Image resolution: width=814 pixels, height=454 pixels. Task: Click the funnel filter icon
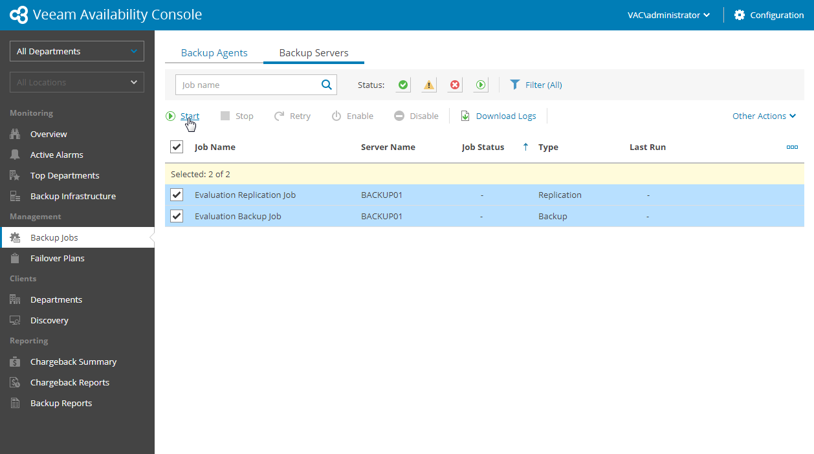(x=515, y=85)
